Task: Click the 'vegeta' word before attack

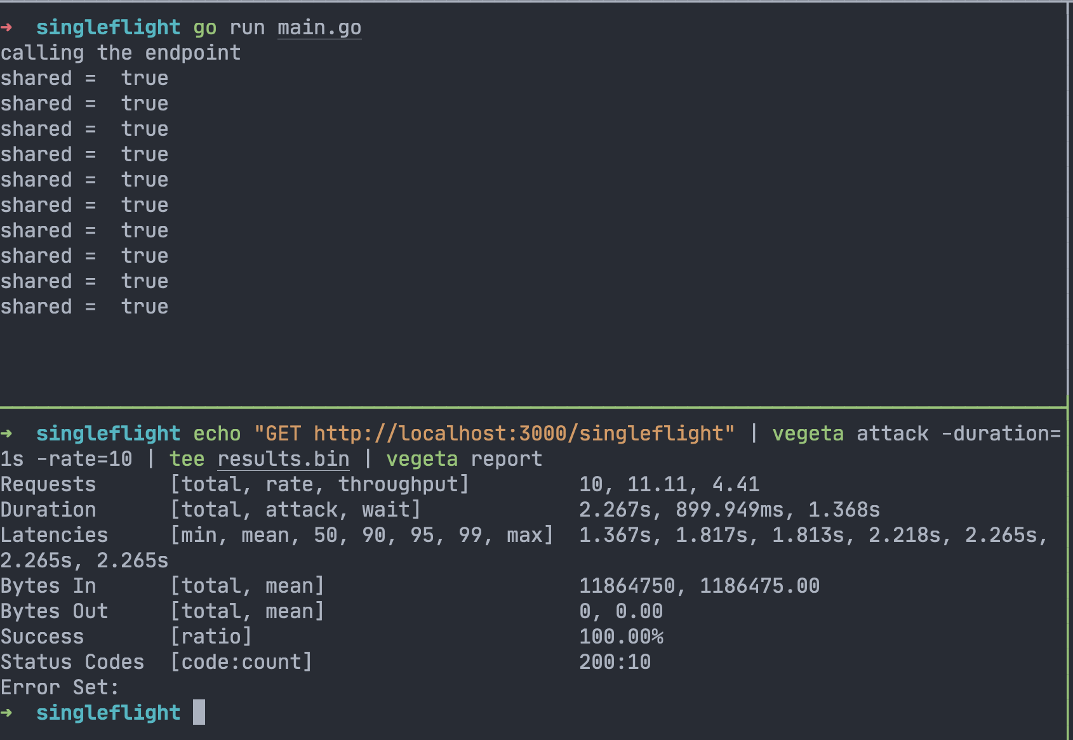Action: pyautogui.click(x=808, y=433)
